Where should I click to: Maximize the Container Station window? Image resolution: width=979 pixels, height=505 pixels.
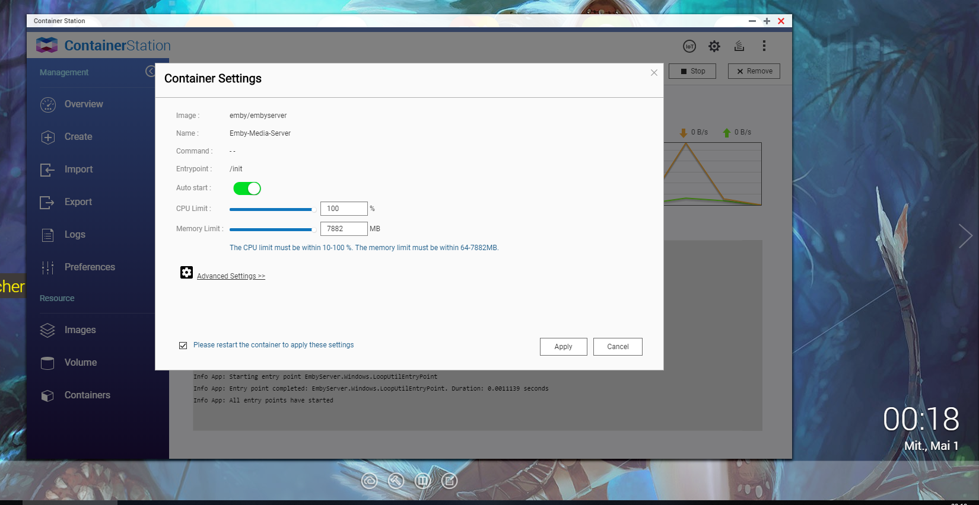coord(767,21)
